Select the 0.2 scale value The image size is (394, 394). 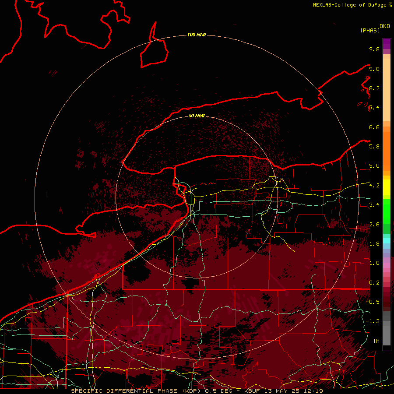click(x=374, y=283)
